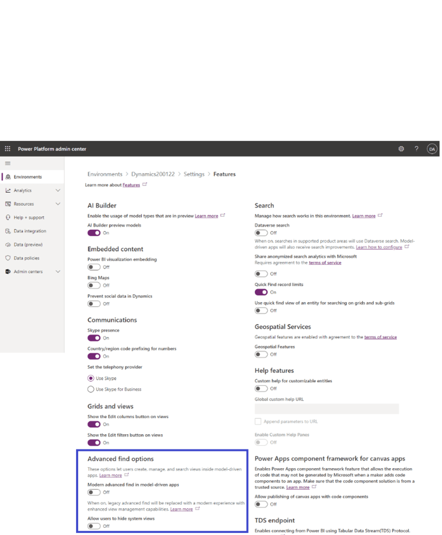The image size is (442, 535).
Task: Click the Data policies shield icon
Action: [x=8, y=258]
